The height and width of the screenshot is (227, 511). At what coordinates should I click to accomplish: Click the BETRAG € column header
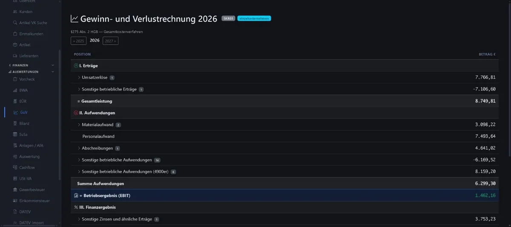click(x=487, y=54)
